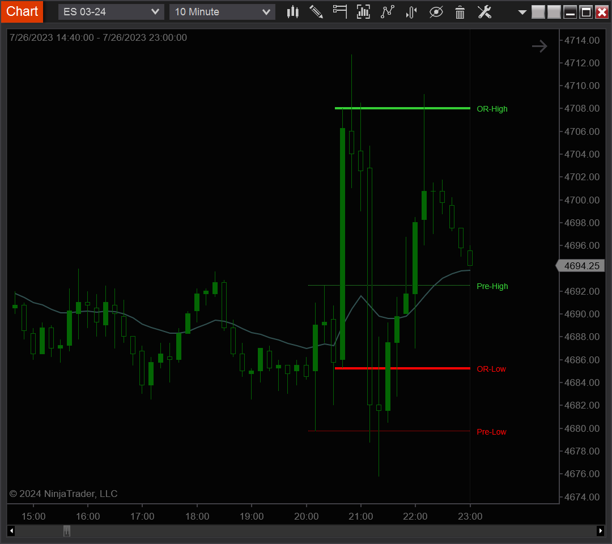Screen dimensions: 612x544
Task: Click the 4708.00 price axis label
Action: click(x=582, y=108)
